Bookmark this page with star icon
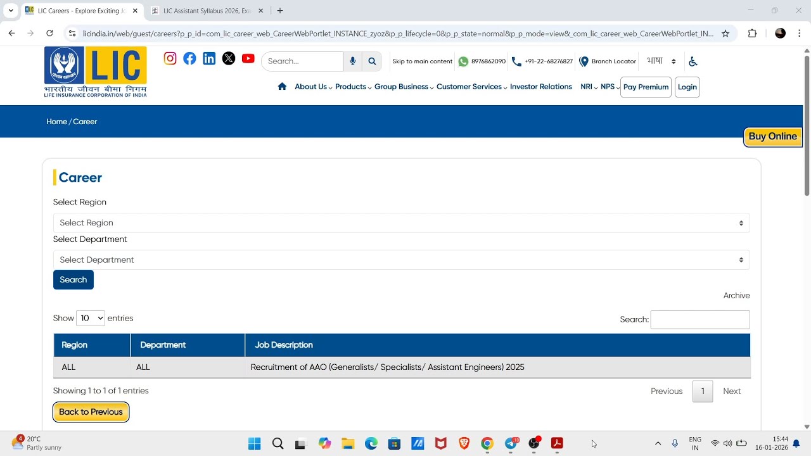Screen dimensions: 811x456 tap(725, 34)
